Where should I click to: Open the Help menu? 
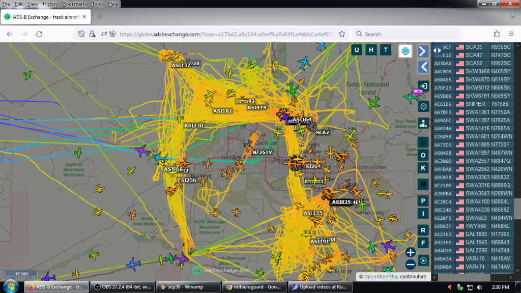coord(113,4)
